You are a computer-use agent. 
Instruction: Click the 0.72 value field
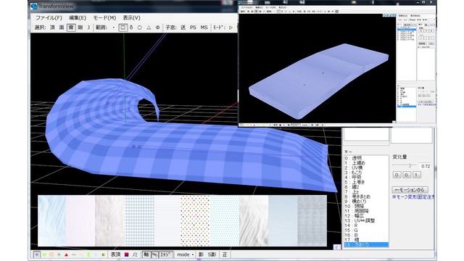pos(426,166)
